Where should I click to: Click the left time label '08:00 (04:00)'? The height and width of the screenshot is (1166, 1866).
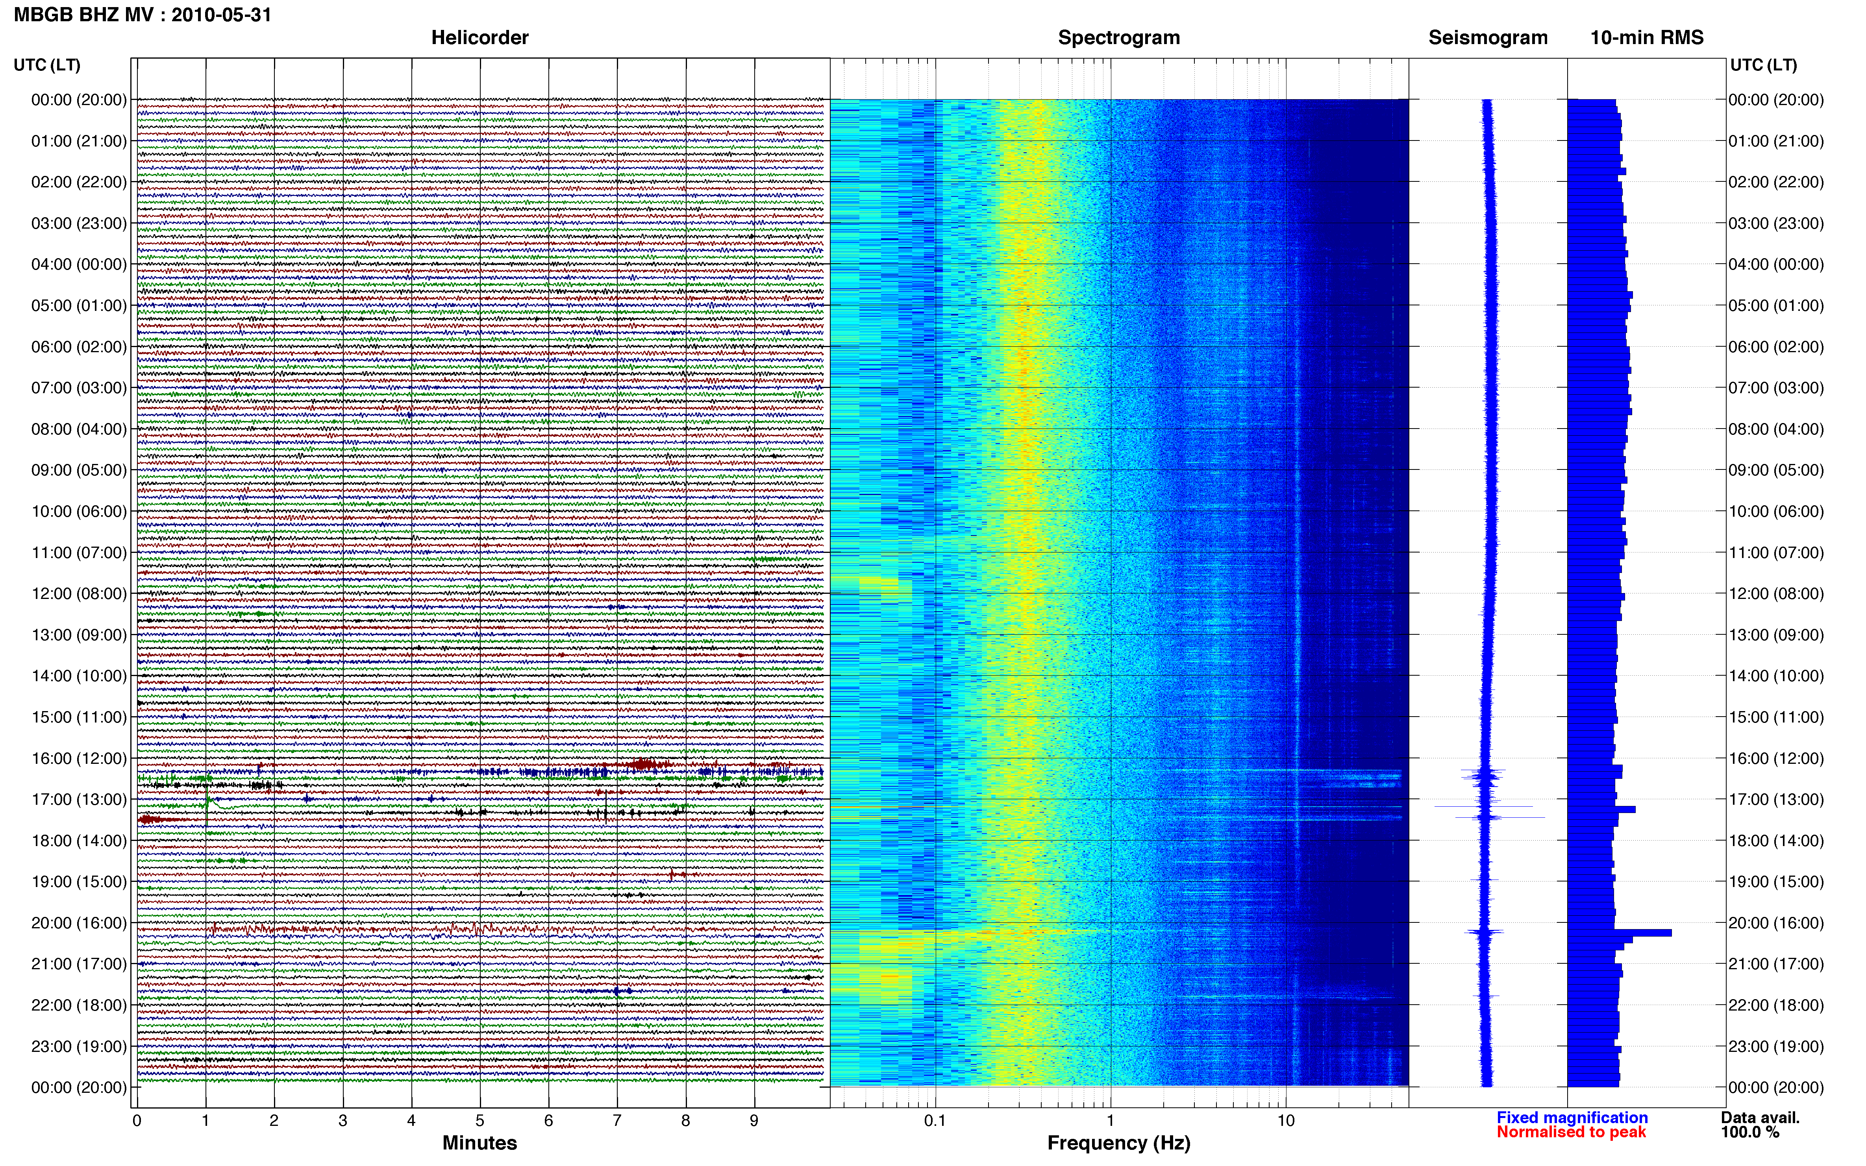click(79, 429)
